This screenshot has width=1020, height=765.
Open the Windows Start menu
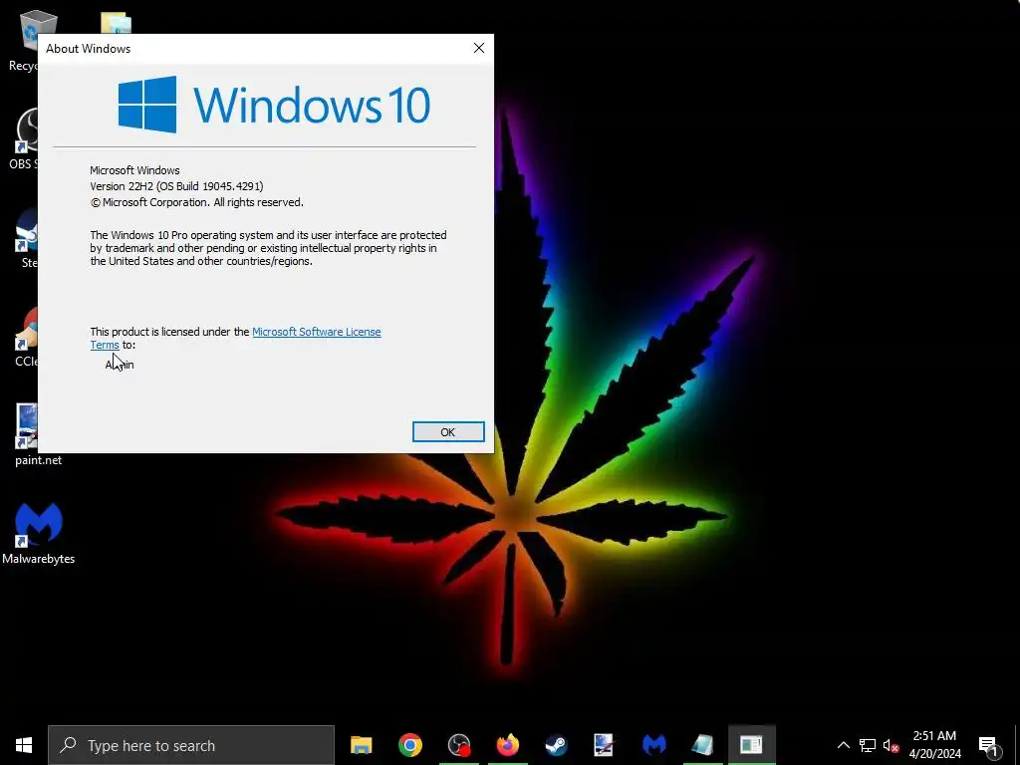click(x=24, y=745)
